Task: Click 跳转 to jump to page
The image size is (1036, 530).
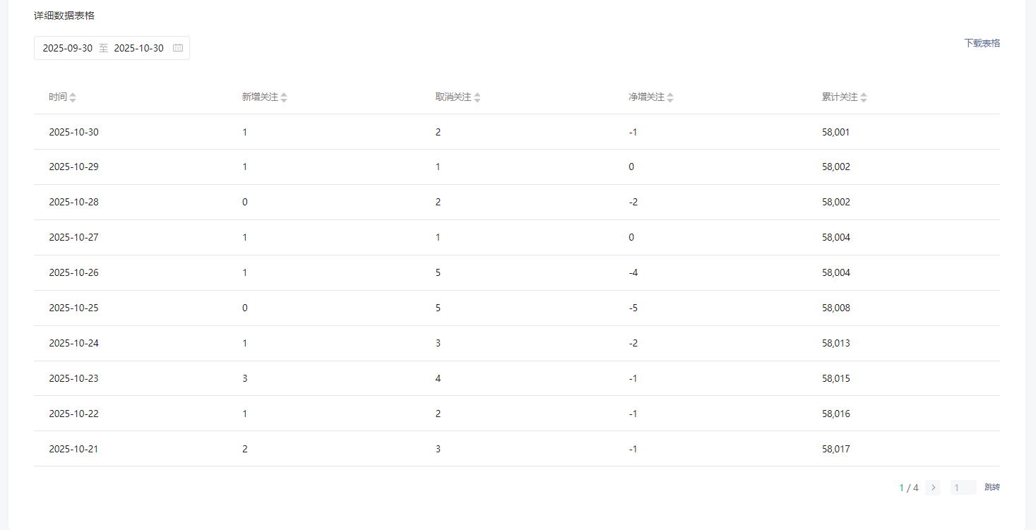Action: pos(992,488)
